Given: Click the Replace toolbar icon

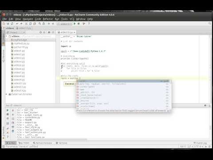Looking at the screenshot, I should tap(44, 24).
